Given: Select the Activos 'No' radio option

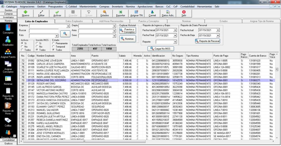Looking at the screenshot, I should click(22, 47).
